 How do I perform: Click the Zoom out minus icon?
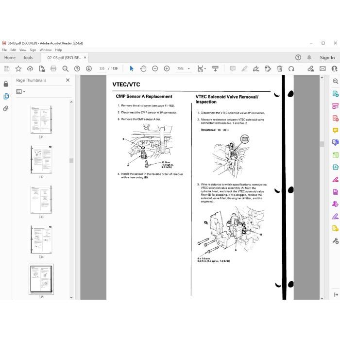155,69
